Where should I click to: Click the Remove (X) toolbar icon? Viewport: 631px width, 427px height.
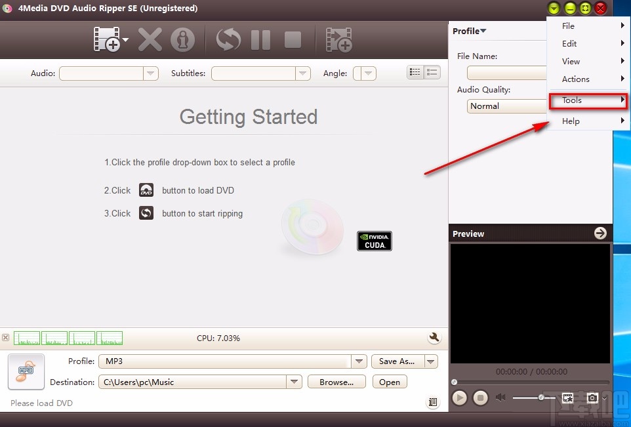(150, 39)
